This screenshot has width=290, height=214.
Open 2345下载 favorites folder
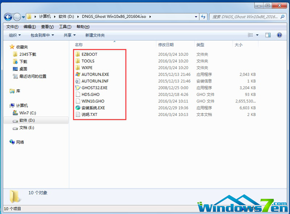click(x=28, y=54)
